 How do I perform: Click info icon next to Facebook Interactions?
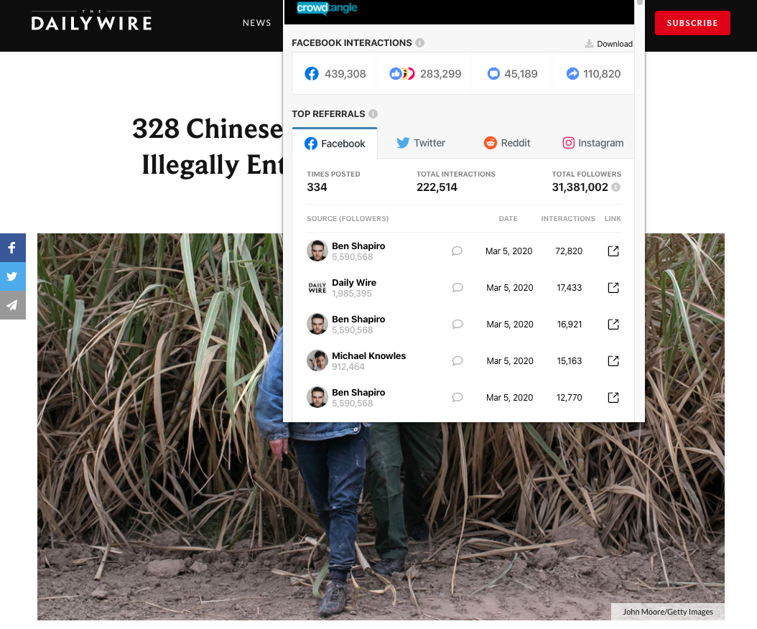tap(420, 42)
